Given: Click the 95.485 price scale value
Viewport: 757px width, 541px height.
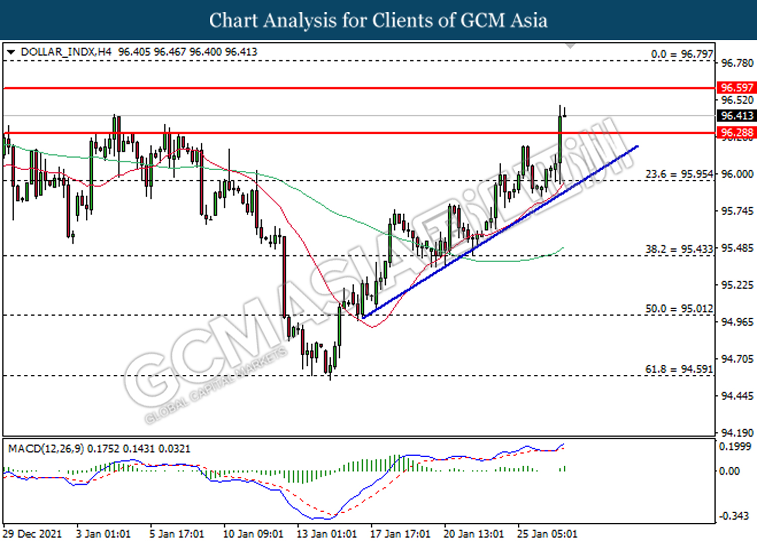Looking at the screenshot, I should coord(737,248).
